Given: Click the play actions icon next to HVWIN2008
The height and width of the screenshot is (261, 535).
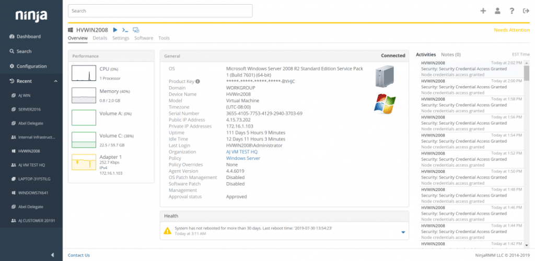Looking at the screenshot, I should coord(115,30).
